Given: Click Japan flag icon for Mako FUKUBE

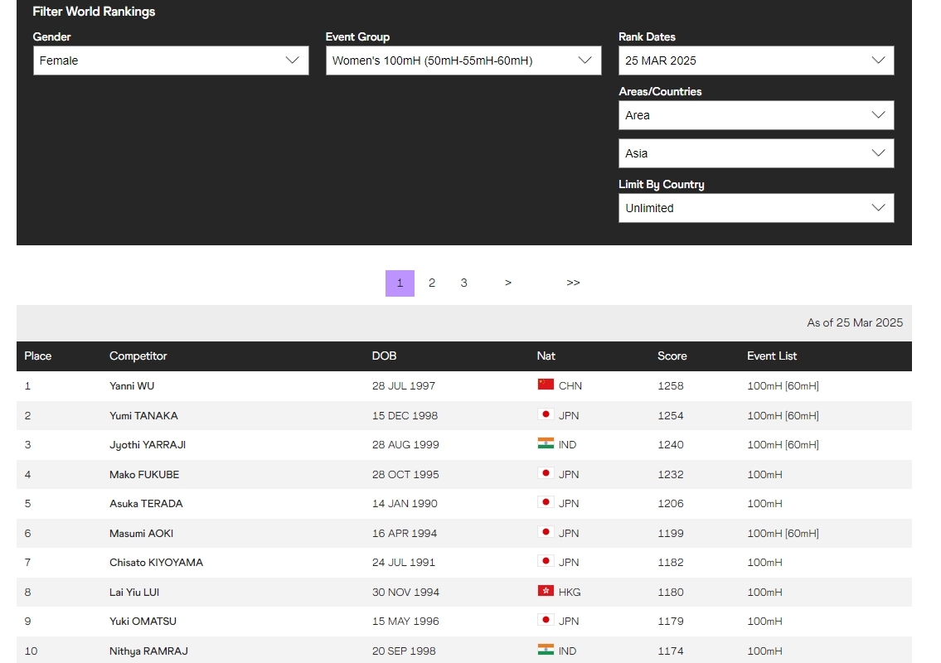Looking at the screenshot, I should point(546,473).
